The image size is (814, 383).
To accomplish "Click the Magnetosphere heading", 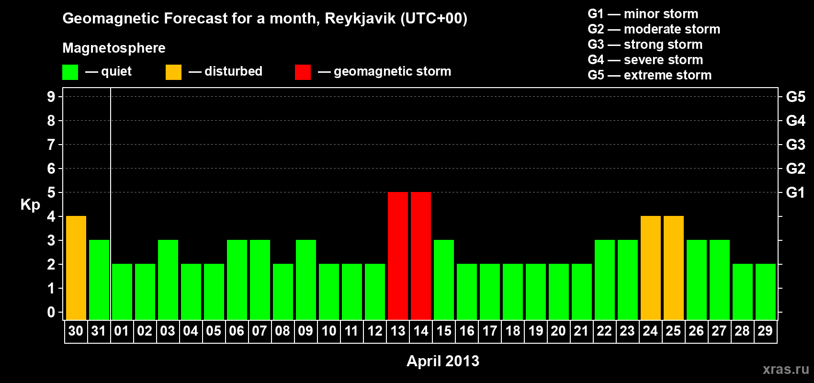I will pyautogui.click(x=114, y=48).
